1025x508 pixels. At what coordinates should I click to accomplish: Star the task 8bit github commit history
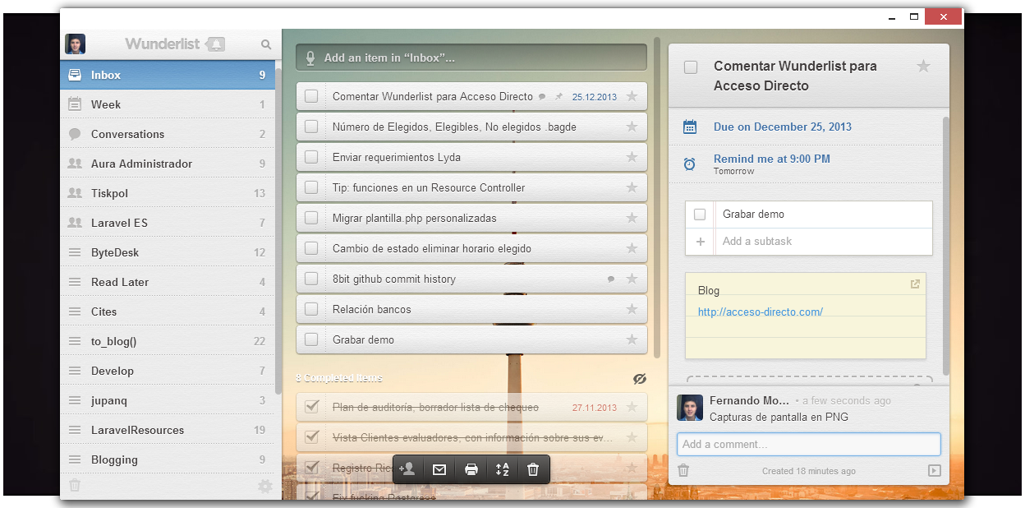tap(632, 279)
